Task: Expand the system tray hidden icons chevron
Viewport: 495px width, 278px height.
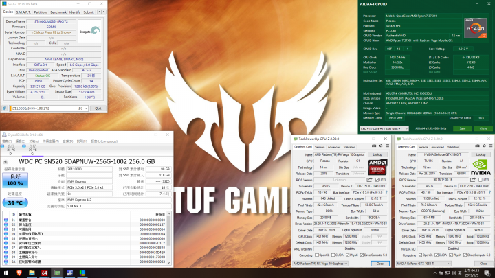Action: pyautogui.click(x=435, y=273)
